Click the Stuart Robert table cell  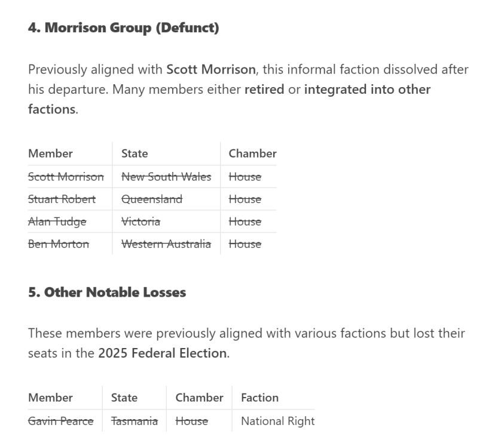pos(62,199)
